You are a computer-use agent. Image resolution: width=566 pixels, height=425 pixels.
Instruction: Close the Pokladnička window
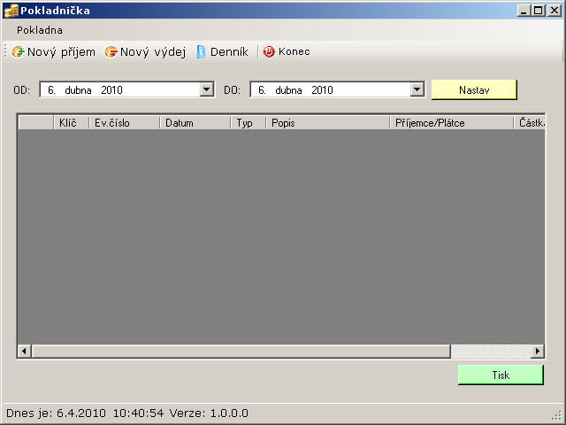pyautogui.click(x=555, y=11)
